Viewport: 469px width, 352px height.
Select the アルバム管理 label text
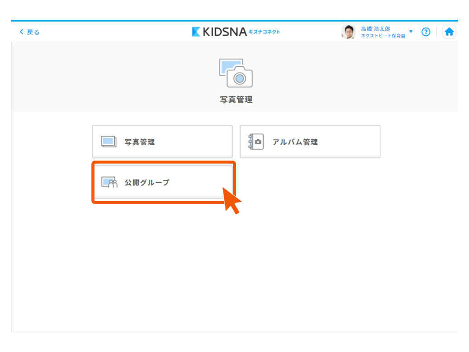click(x=295, y=142)
